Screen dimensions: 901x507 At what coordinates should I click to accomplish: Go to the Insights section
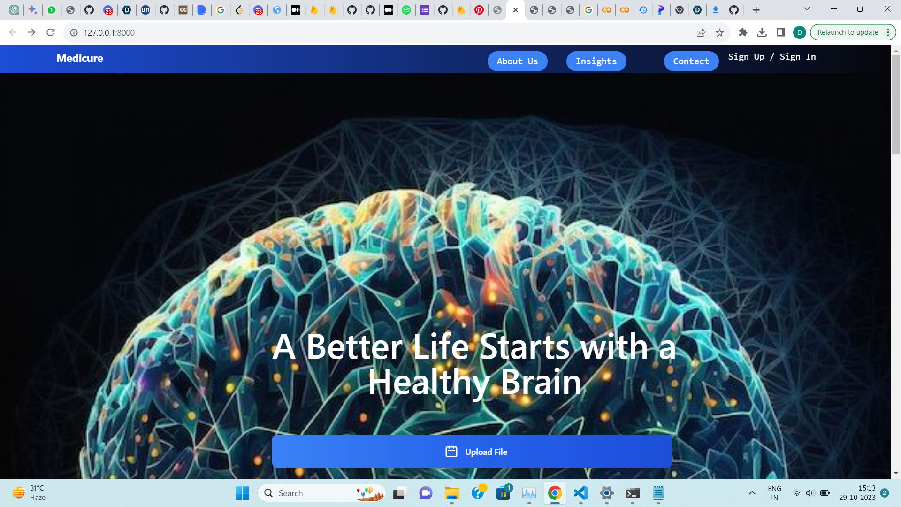tap(596, 61)
